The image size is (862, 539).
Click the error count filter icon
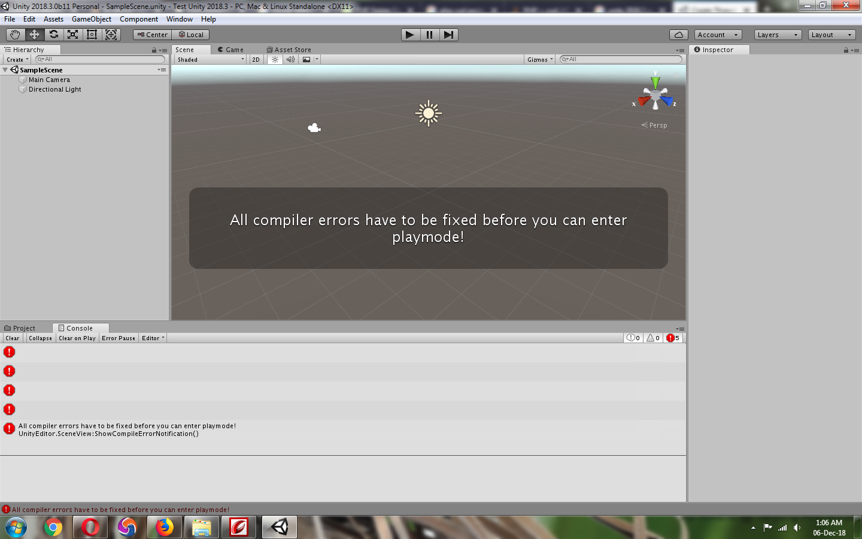tap(673, 338)
